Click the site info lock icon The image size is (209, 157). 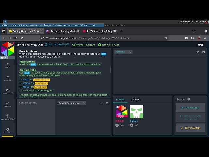click(x=47, y=38)
